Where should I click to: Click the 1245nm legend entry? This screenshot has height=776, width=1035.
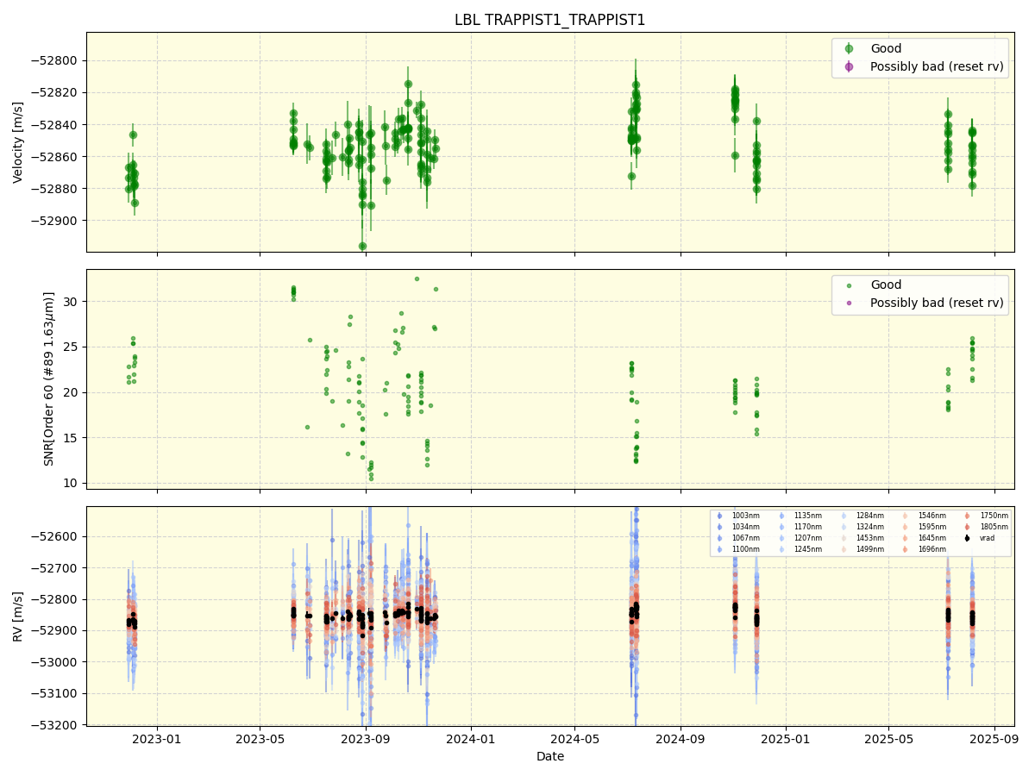coord(800,548)
